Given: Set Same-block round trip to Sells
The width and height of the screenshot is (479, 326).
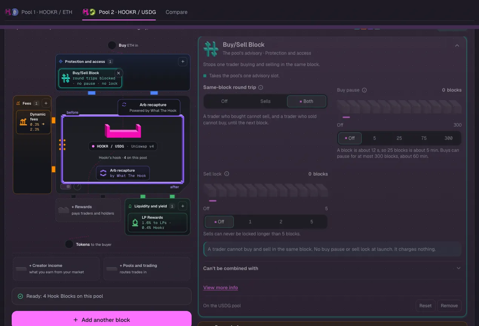Looking at the screenshot, I should click(x=266, y=101).
